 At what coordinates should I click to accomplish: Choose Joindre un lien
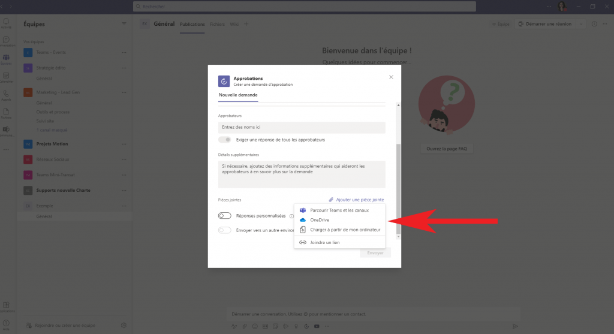tap(339, 242)
